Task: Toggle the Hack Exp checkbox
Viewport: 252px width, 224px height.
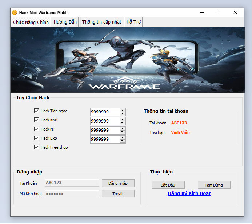Action: point(36,138)
